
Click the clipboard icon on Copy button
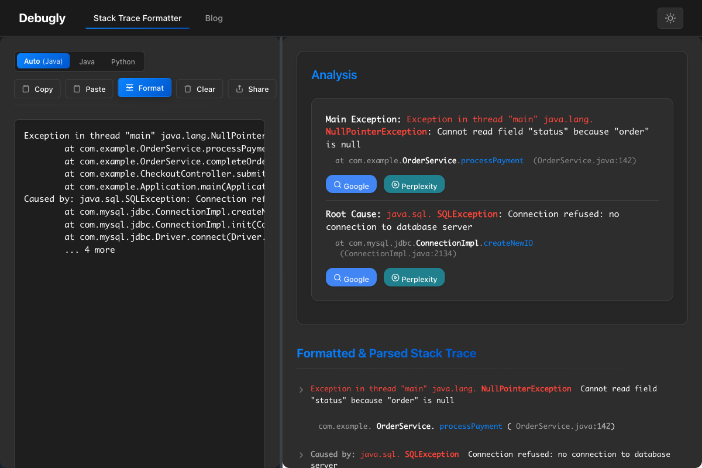click(26, 89)
